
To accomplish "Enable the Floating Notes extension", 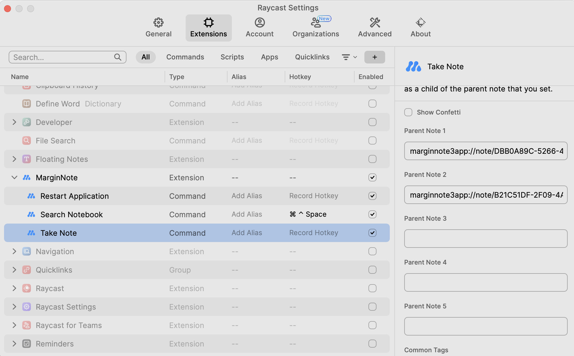I will click(372, 159).
